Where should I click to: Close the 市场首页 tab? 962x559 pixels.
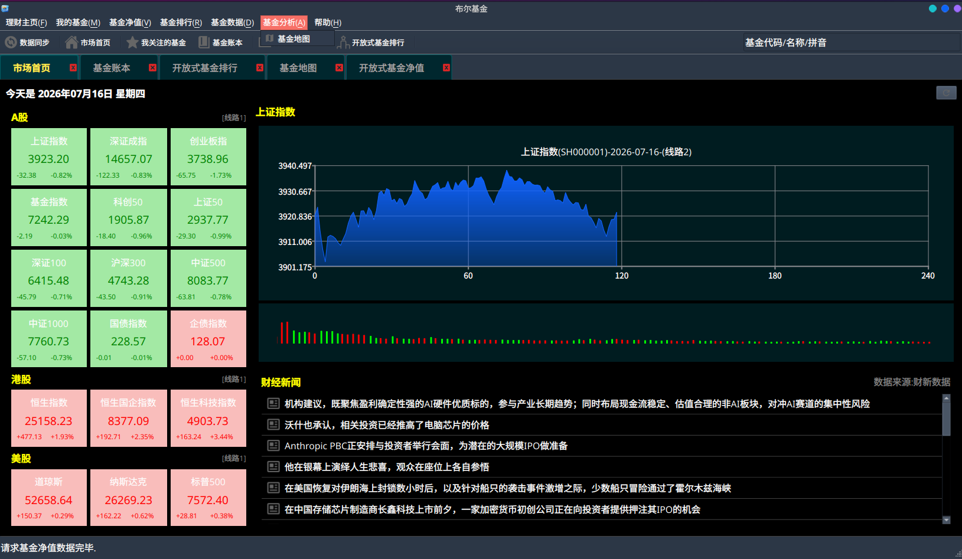[x=73, y=67]
